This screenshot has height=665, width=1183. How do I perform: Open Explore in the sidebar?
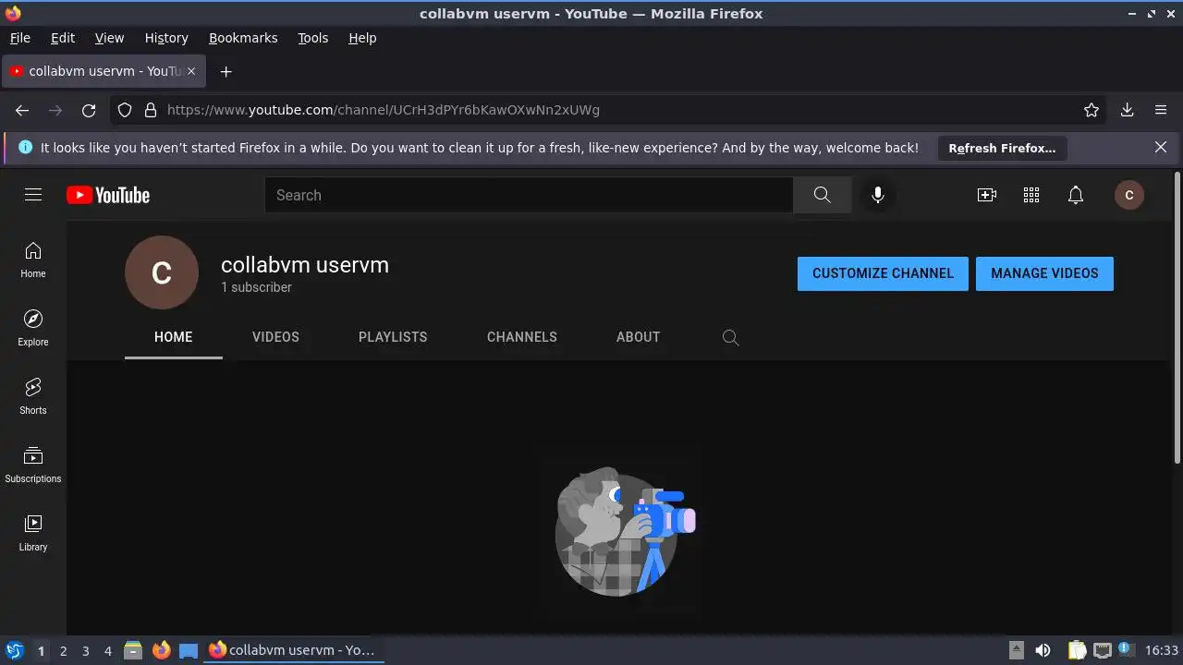tap(33, 328)
